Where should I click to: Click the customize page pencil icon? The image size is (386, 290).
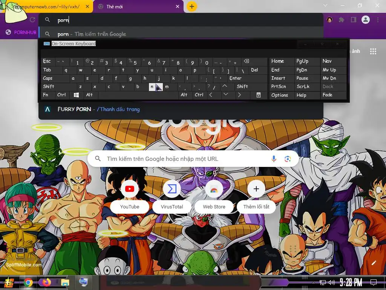click(374, 263)
